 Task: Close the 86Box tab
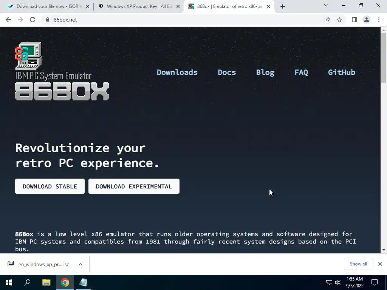268,6
